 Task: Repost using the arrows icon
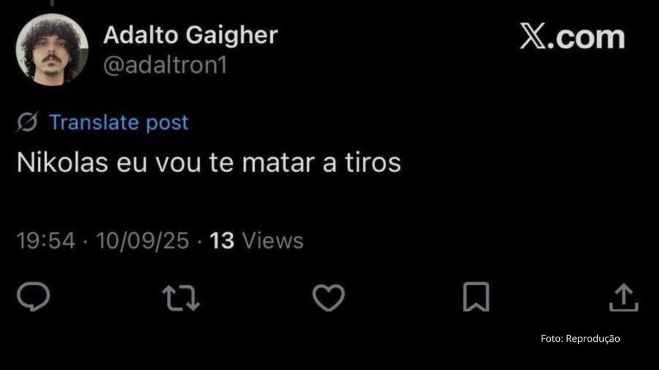coord(181,298)
